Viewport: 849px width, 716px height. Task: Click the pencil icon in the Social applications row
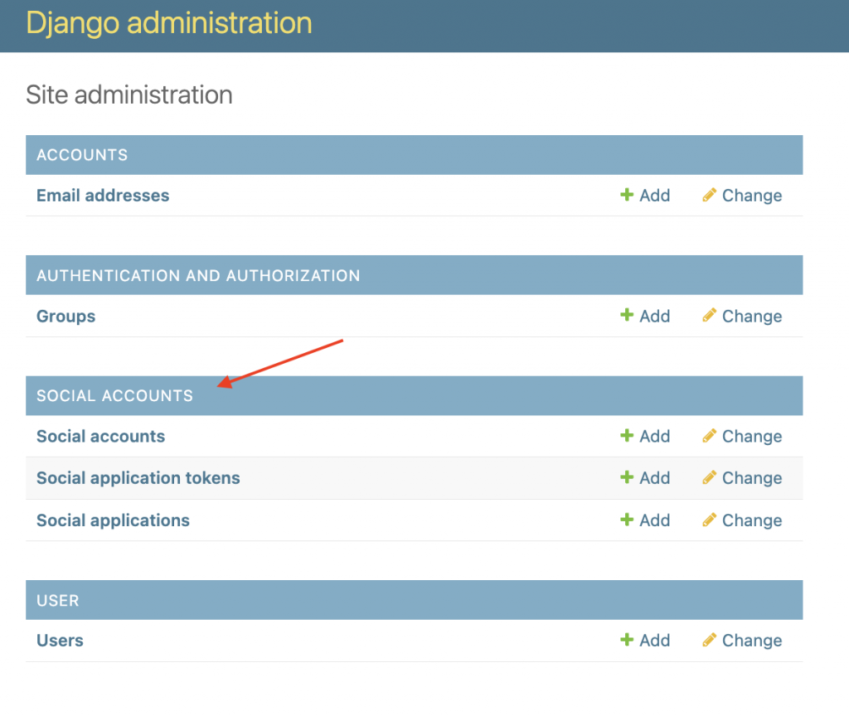click(x=710, y=520)
